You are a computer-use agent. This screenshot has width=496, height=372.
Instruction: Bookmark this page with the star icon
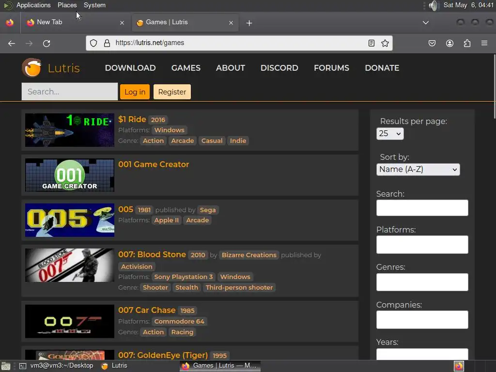(385, 43)
